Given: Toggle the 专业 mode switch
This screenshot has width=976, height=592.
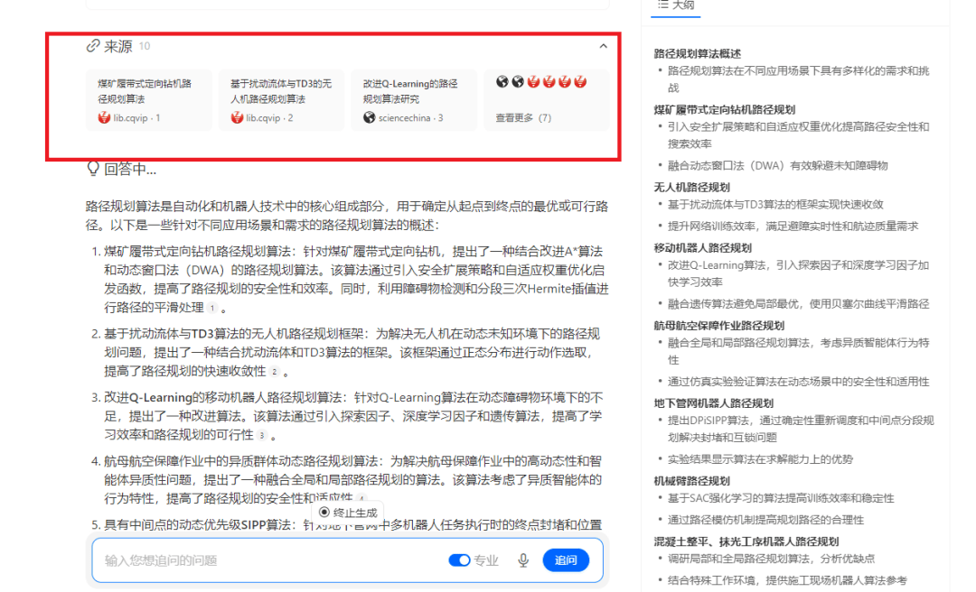Looking at the screenshot, I should [x=459, y=560].
